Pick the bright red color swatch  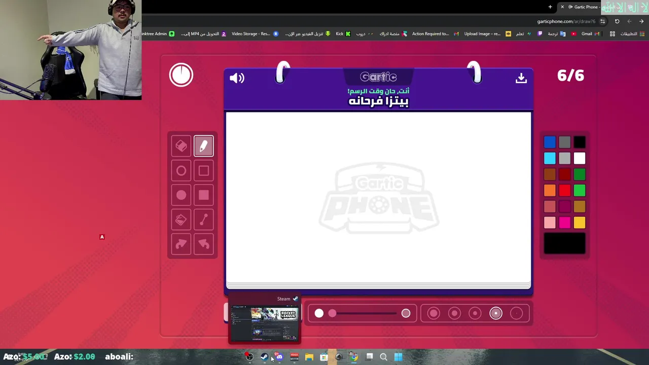pyautogui.click(x=564, y=191)
